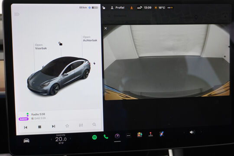Click the volume speaker control

click(x=192, y=132)
